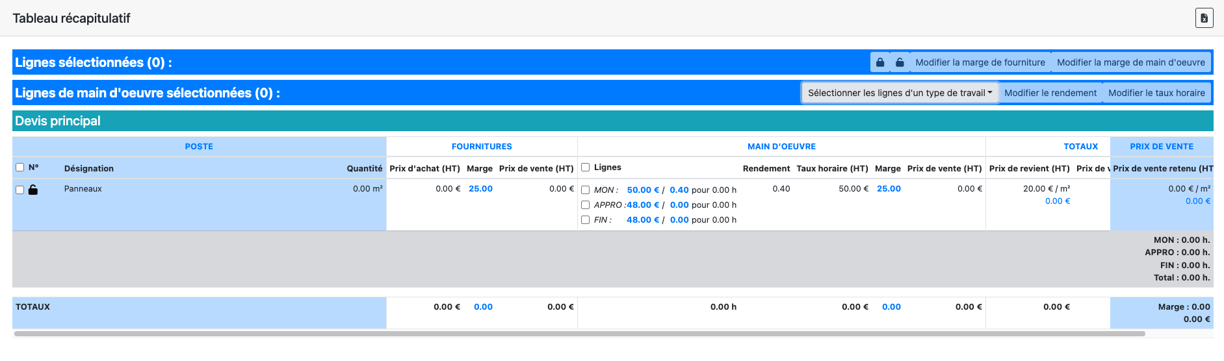Export the table to Excel file
Screen dimensions: 1224x361
click(1204, 18)
